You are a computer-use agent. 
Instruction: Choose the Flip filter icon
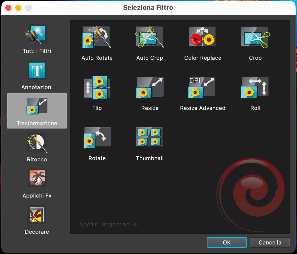tap(97, 88)
